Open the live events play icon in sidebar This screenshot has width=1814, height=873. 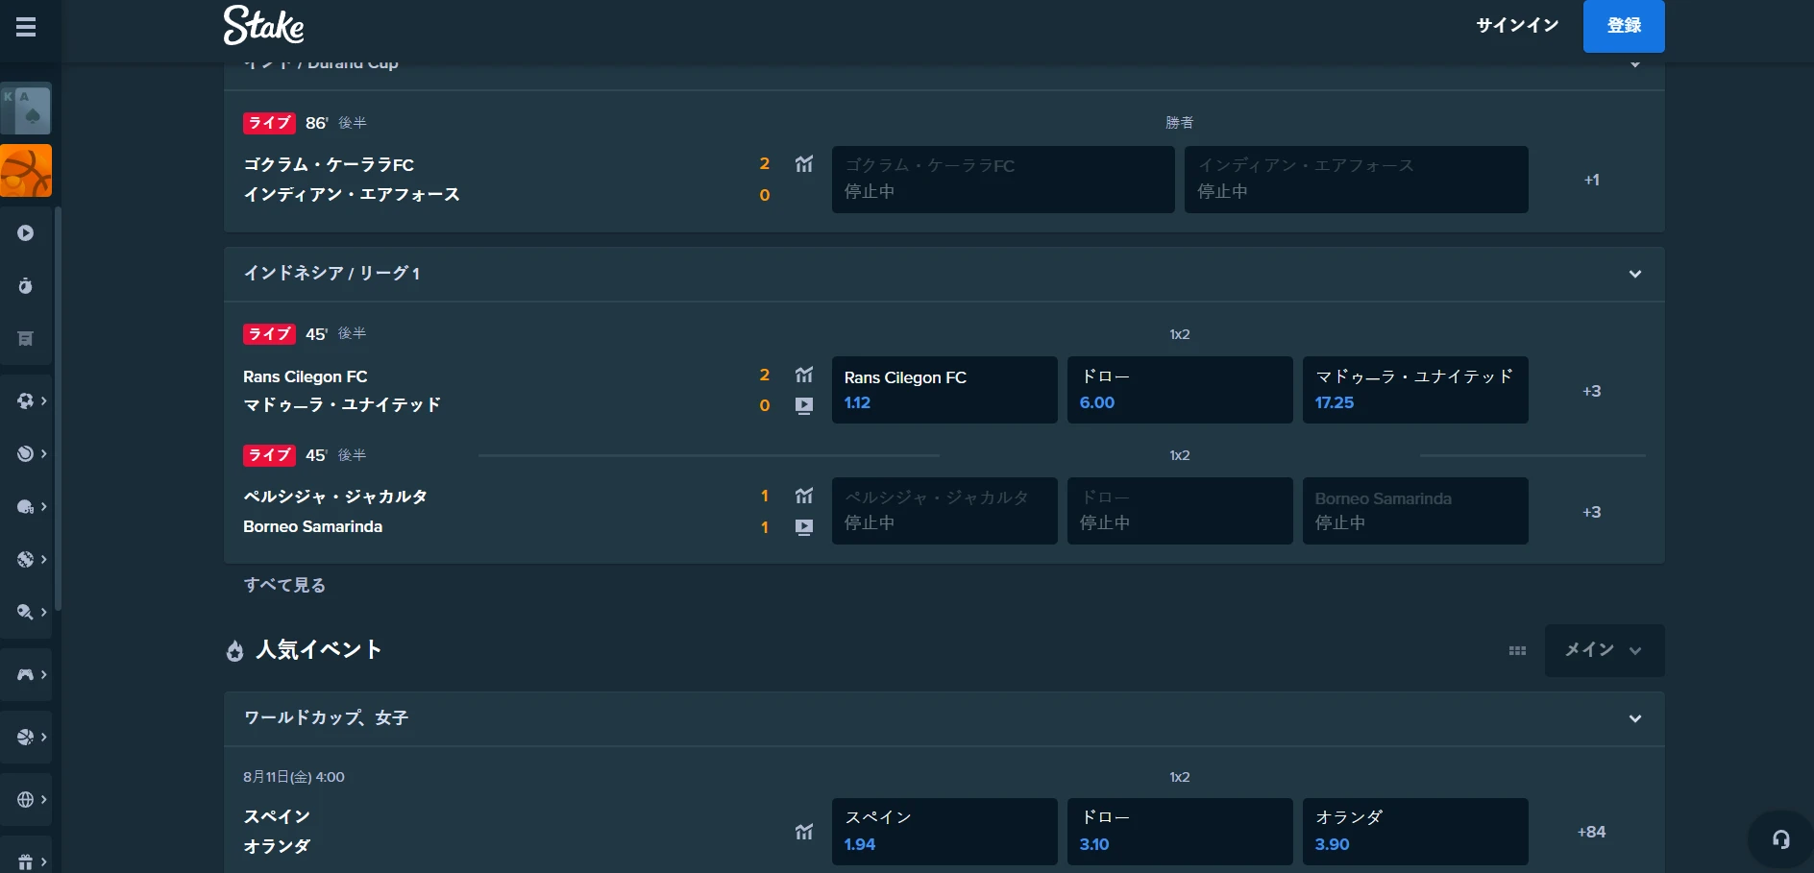point(26,233)
